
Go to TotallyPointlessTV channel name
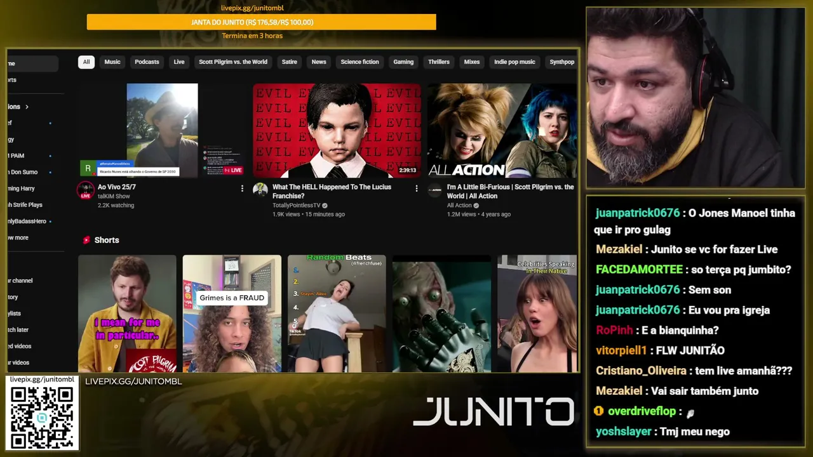tap(297, 206)
